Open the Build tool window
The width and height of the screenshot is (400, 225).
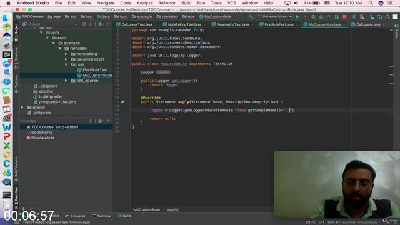coord(124,216)
